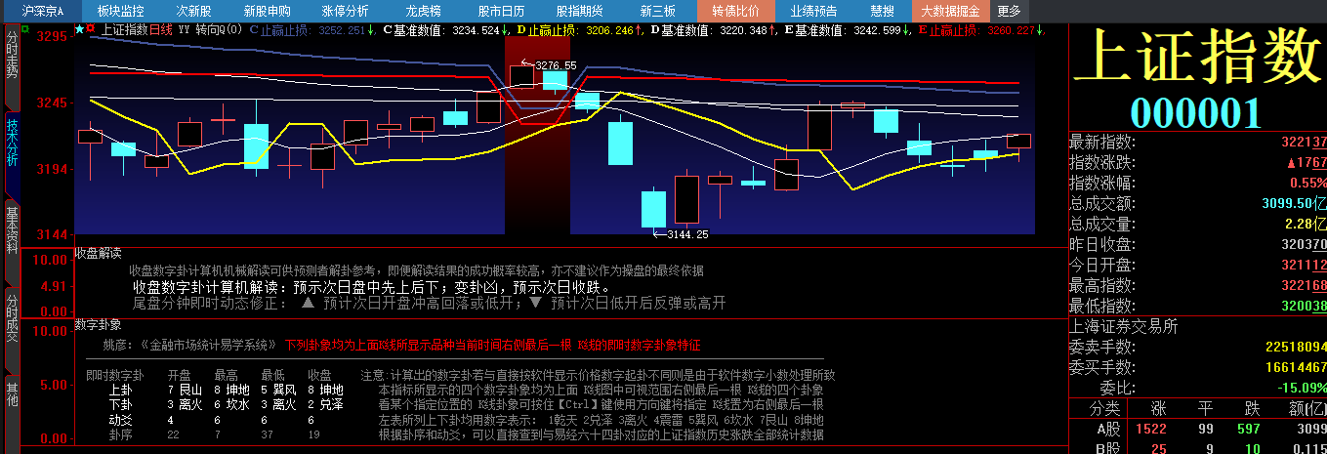Viewport: 1327px width, 454px height.
Task: Click the 总成交量 2.28亿 value
Action: (1305, 225)
